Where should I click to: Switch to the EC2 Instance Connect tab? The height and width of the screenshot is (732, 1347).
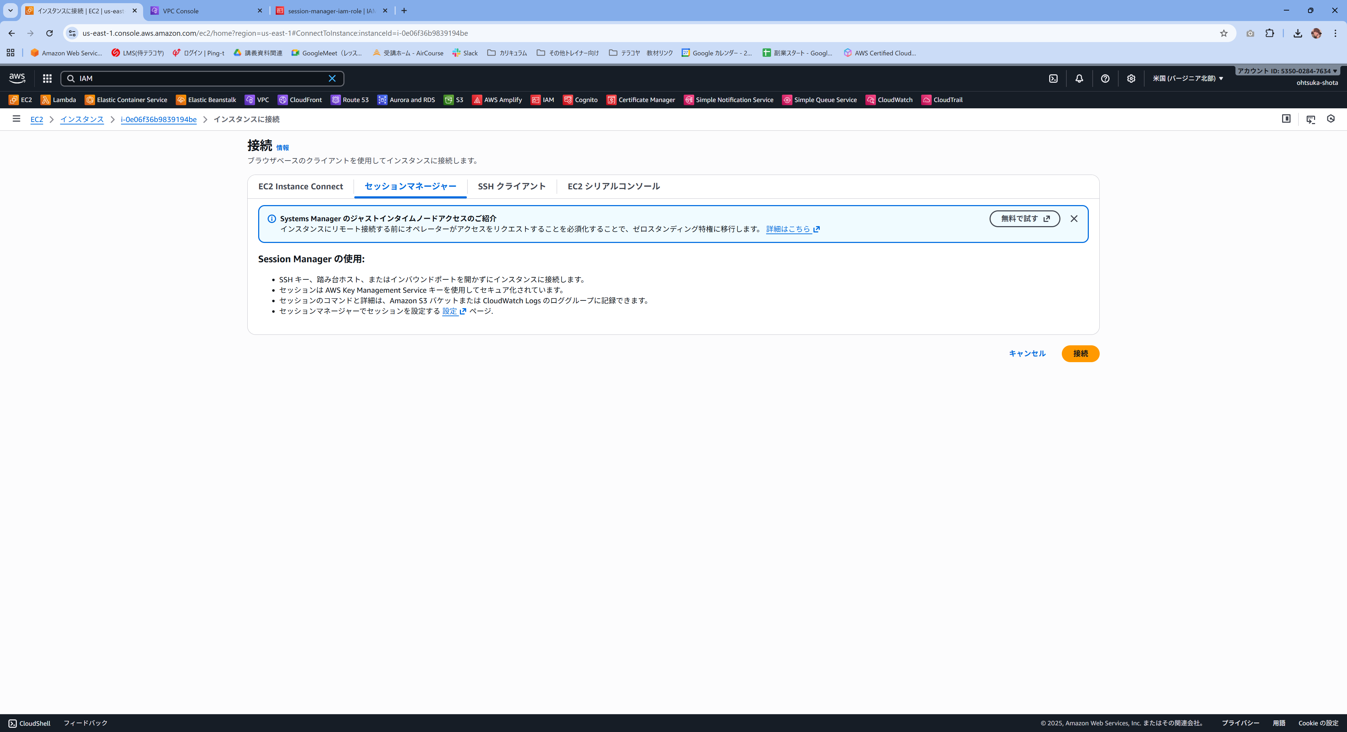(300, 187)
